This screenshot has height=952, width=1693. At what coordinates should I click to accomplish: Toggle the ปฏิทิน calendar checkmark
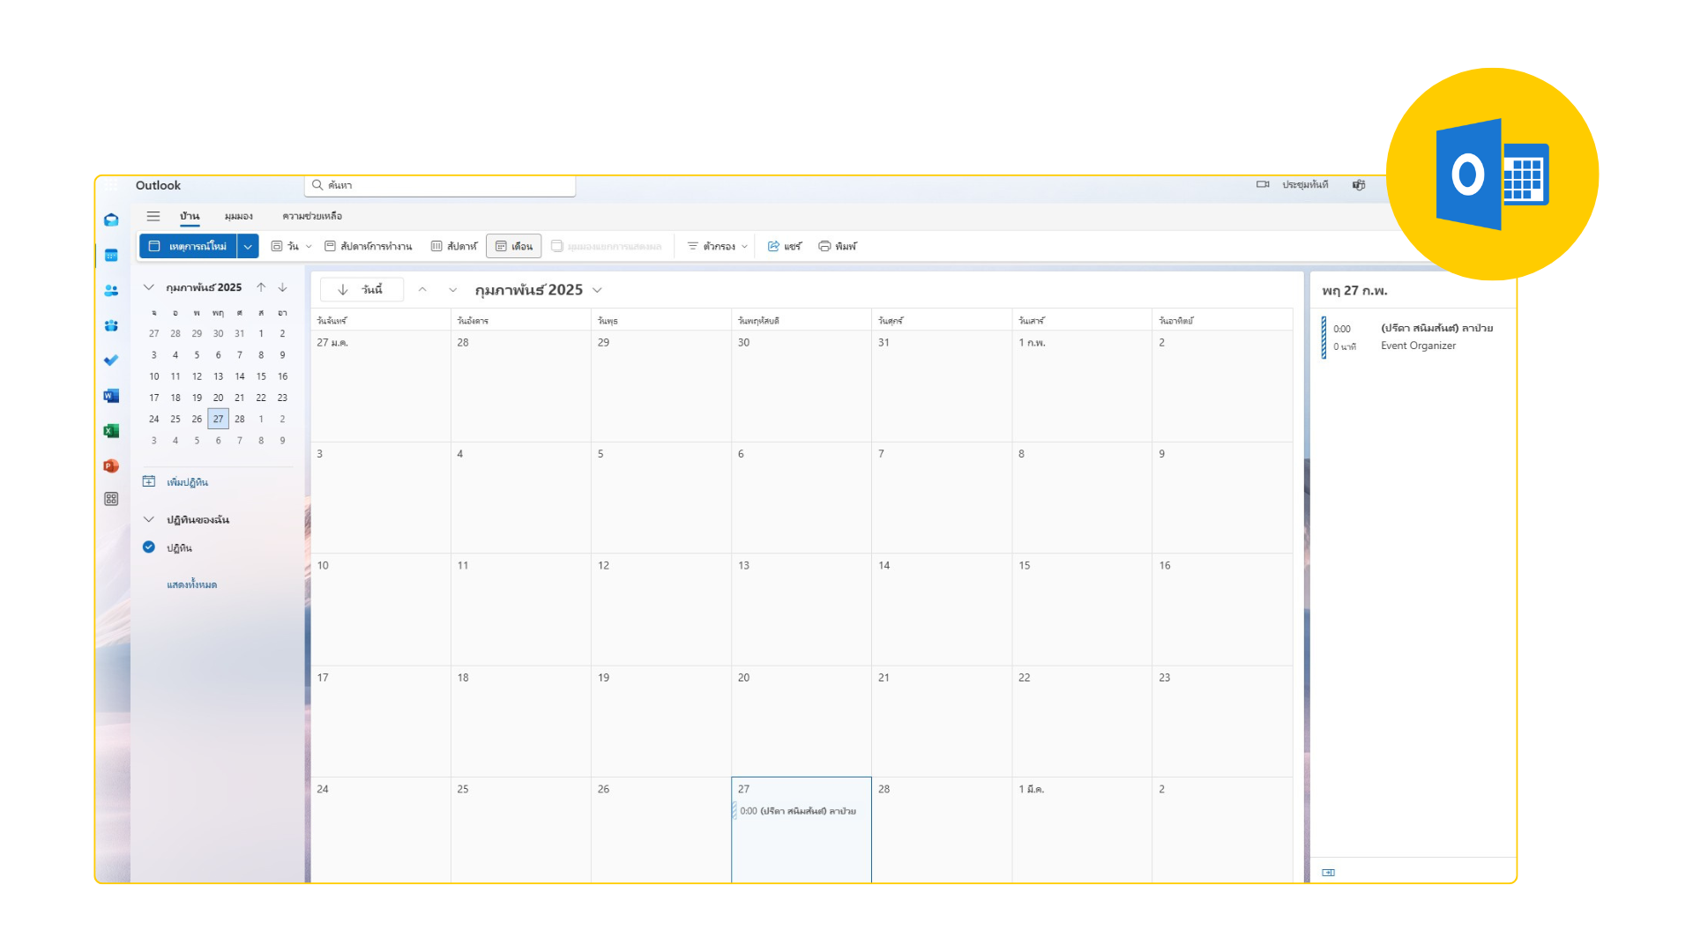click(149, 547)
